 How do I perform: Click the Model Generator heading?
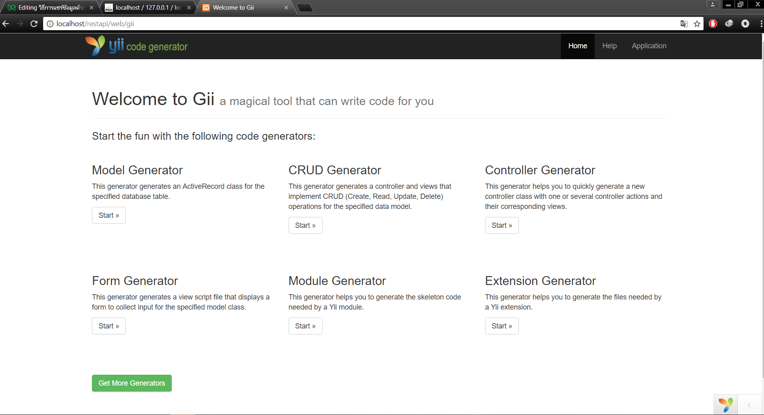click(x=137, y=170)
